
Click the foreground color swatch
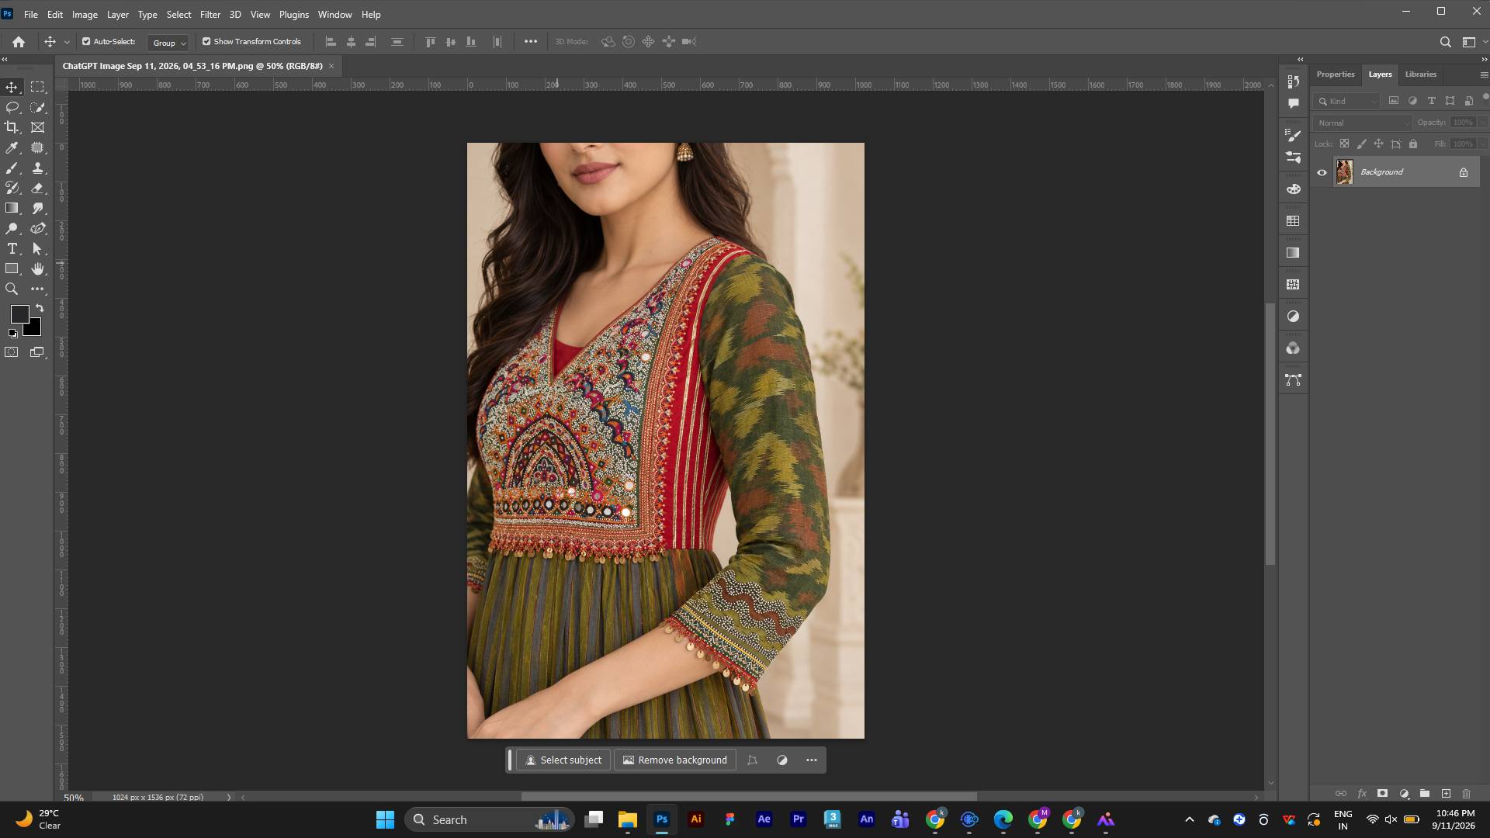click(19, 313)
